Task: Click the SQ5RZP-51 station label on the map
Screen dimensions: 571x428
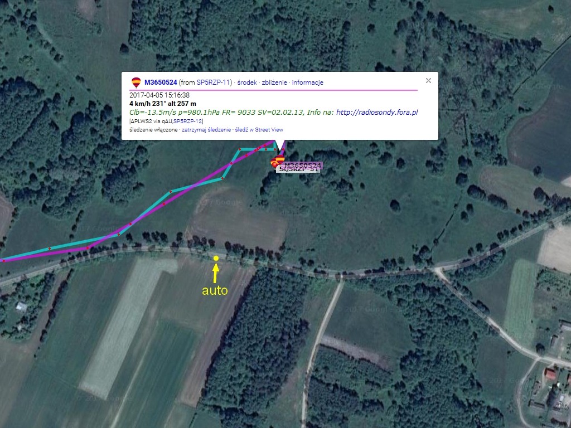Action: point(299,169)
